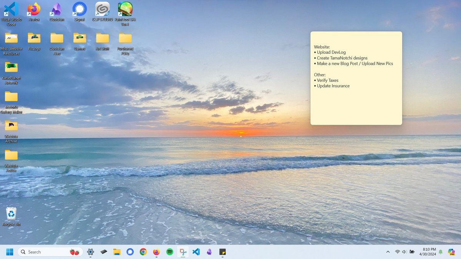Select the Obsidian desktop shortcut
This screenshot has height=259, width=461.
(x=57, y=9)
